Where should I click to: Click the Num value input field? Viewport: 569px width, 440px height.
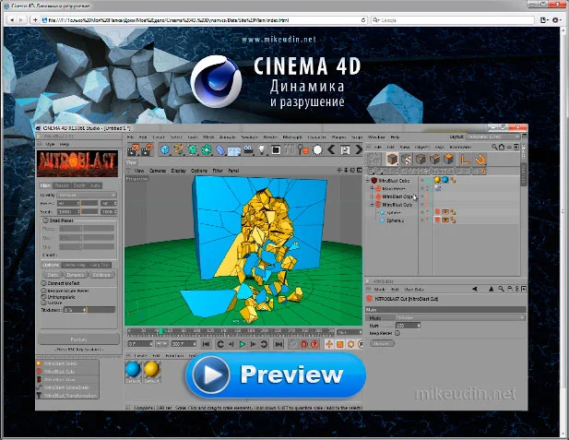pos(408,326)
